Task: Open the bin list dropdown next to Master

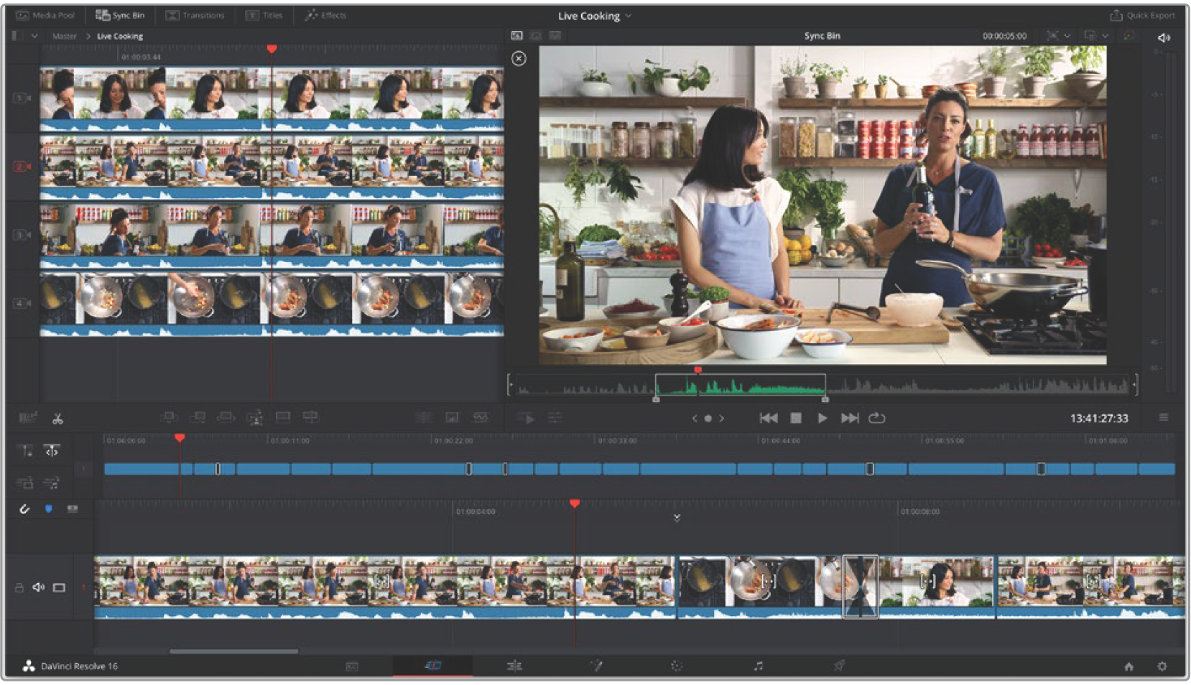Action: (34, 36)
